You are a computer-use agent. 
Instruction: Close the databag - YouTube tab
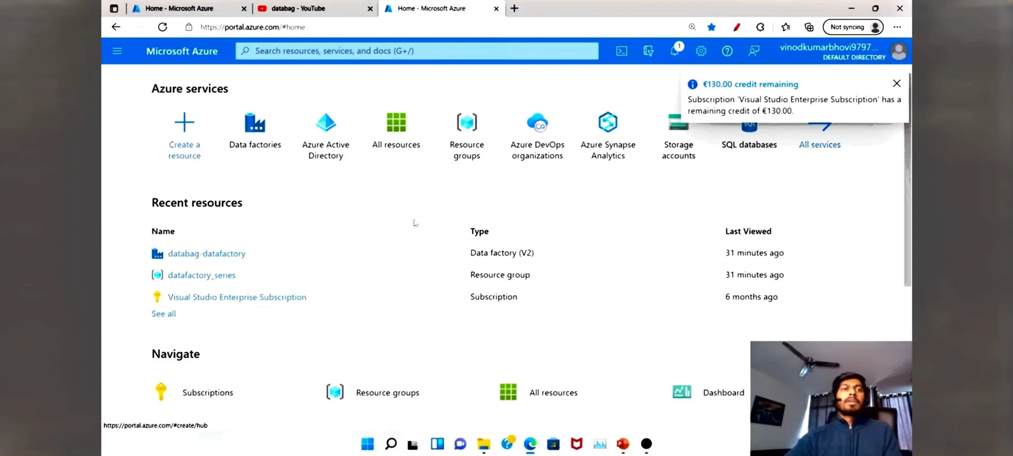click(x=370, y=8)
